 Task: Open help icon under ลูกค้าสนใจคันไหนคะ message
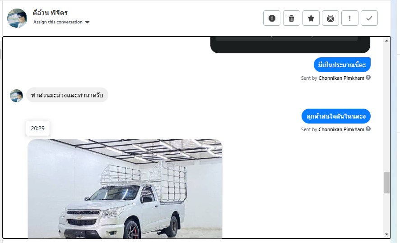tap(368, 129)
